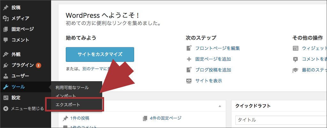Click the comment-off icon beside コメントを

[295, 60]
